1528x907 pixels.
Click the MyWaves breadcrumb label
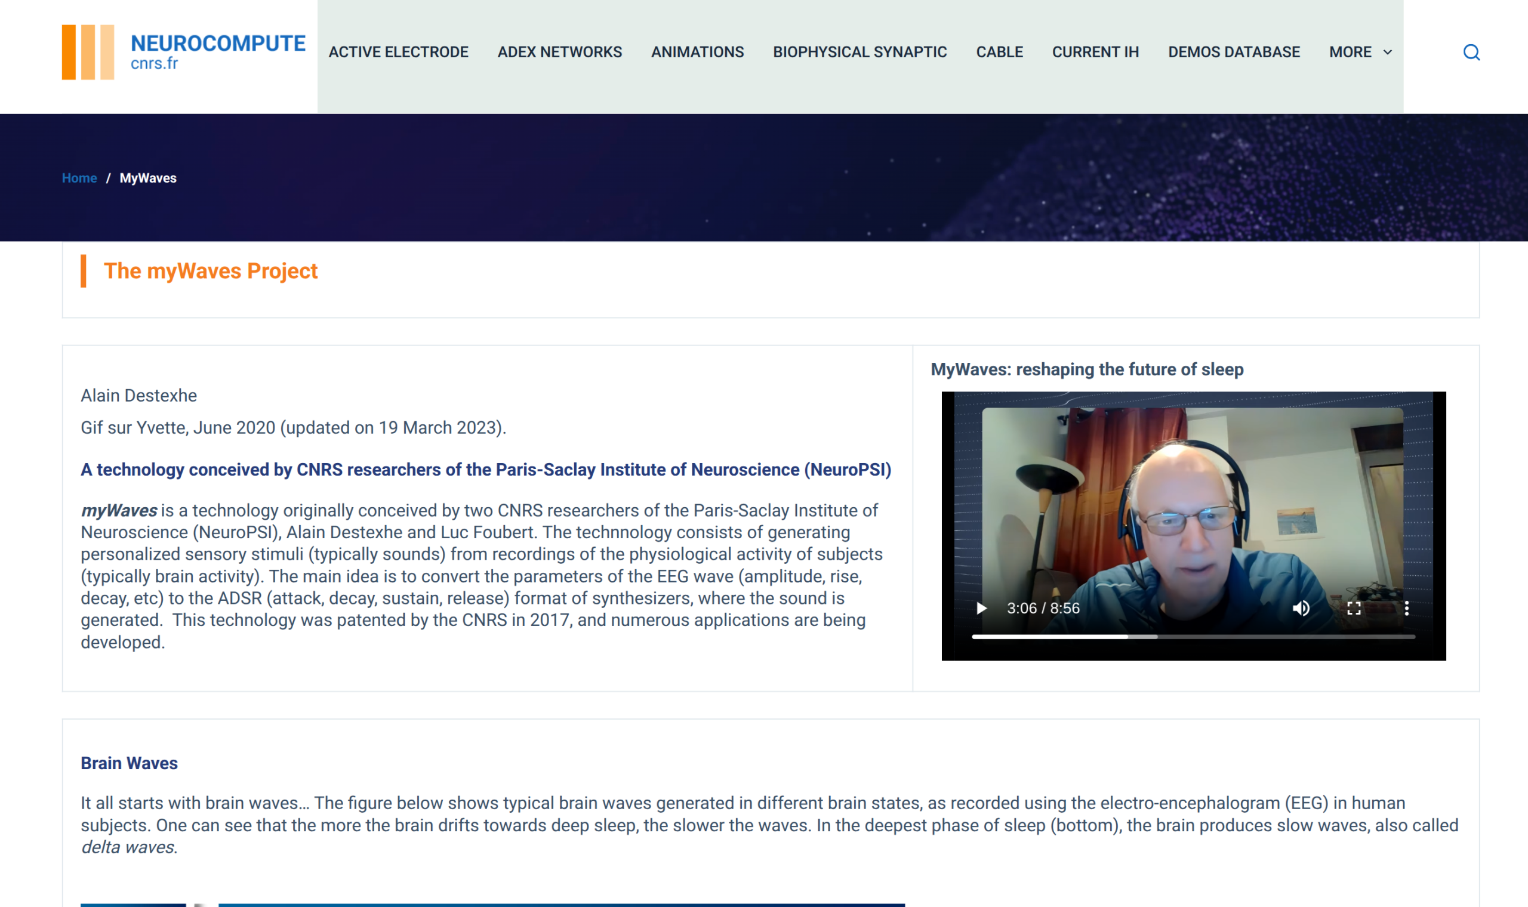[x=148, y=178]
